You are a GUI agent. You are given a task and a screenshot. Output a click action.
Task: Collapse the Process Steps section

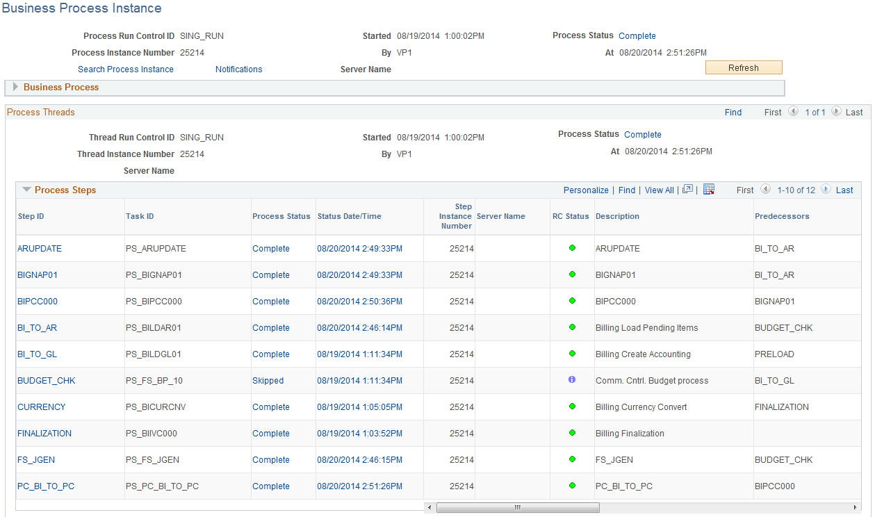(26, 189)
